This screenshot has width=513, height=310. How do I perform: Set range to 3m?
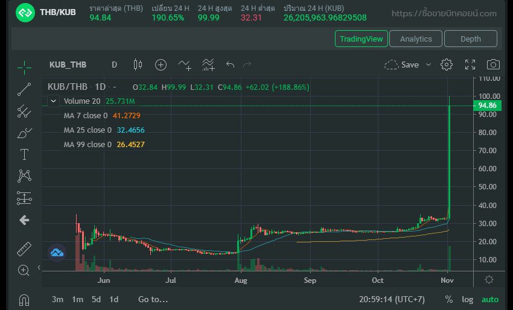tap(57, 299)
